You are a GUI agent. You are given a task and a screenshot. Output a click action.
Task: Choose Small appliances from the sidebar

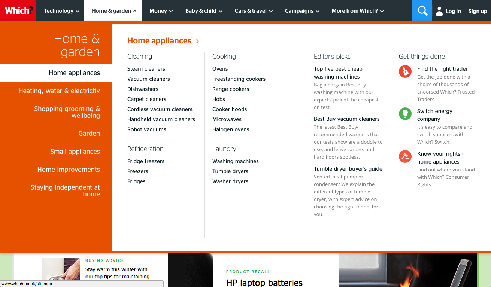(75, 152)
